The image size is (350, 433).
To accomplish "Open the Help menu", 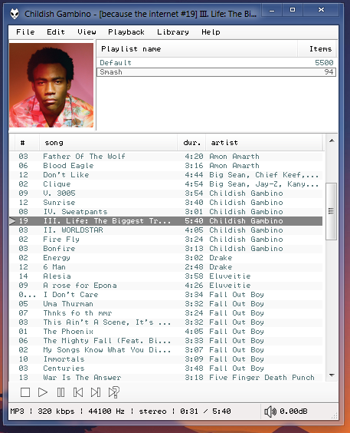I will [x=211, y=32].
